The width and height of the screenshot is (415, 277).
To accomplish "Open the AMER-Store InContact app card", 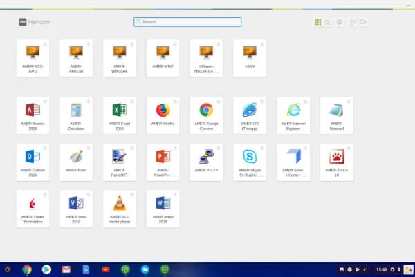I will 293,162.
